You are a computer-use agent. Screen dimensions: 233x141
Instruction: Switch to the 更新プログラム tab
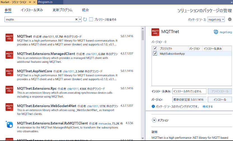62,10
